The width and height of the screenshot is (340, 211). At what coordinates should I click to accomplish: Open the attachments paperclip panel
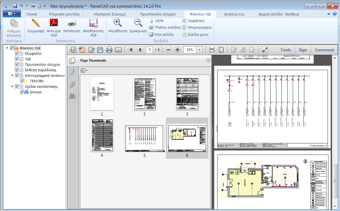(x=72, y=84)
